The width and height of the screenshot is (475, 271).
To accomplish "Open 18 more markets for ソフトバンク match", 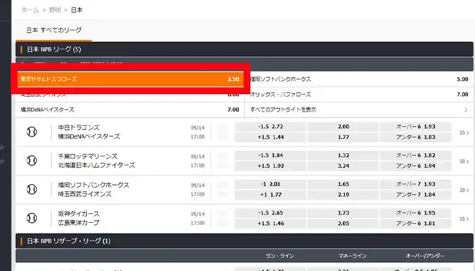I will click(464, 190).
